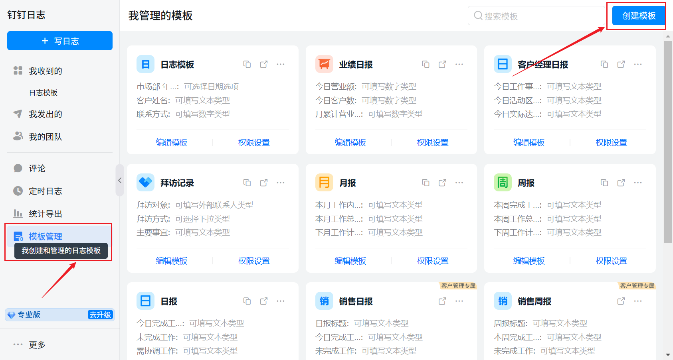Open the more options menu on 周报 card
The height and width of the screenshot is (360, 673).
(638, 183)
